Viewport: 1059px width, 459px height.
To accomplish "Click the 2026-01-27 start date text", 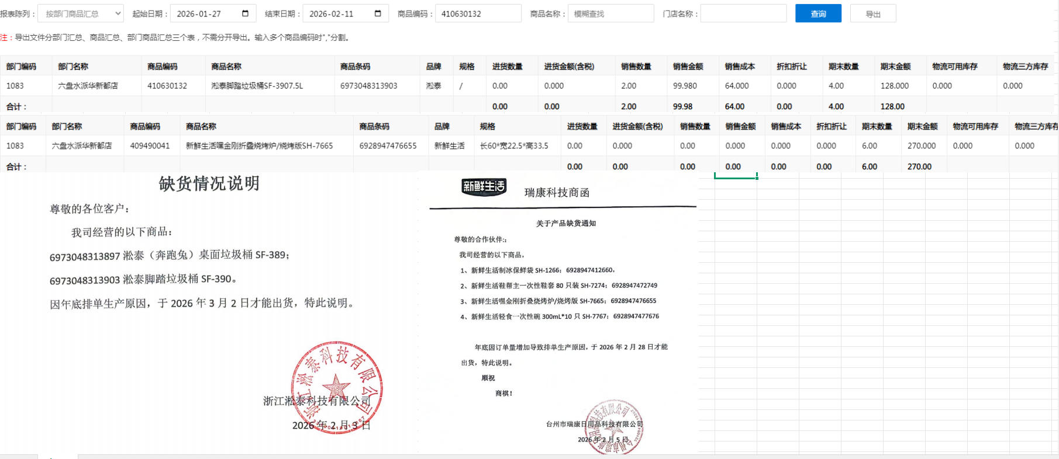I will pyautogui.click(x=199, y=13).
